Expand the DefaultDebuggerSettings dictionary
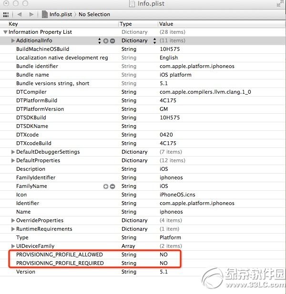Image resolution: width=286 pixels, height=294 pixels. pos(13,152)
